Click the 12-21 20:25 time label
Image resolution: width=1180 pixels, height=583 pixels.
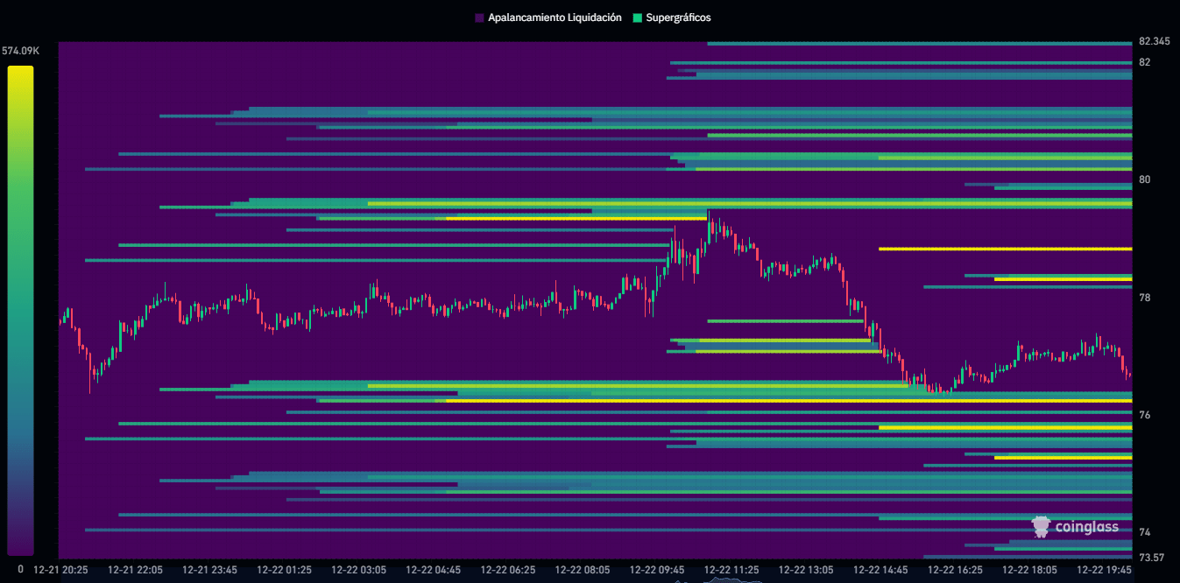60,570
